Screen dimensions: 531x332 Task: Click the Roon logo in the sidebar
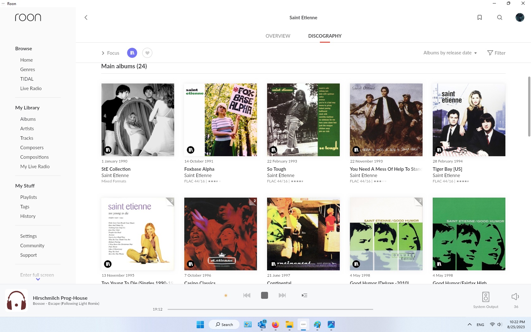coord(28,17)
